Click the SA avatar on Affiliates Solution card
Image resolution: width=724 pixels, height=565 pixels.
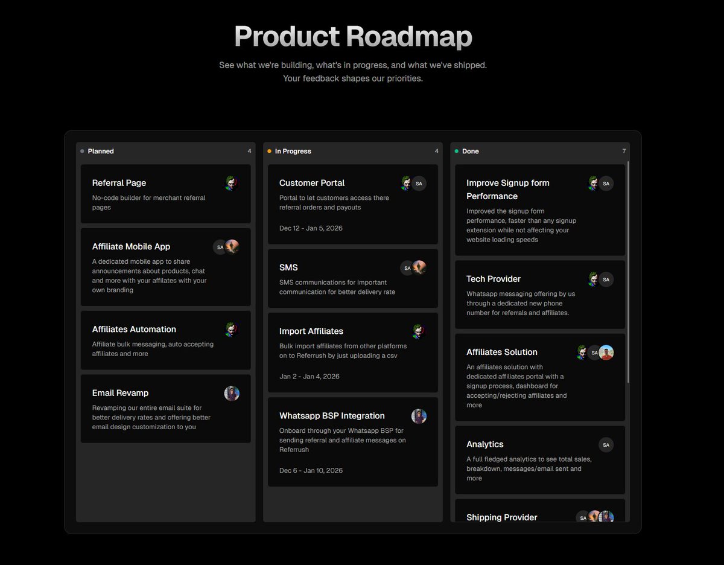point(594,353)
